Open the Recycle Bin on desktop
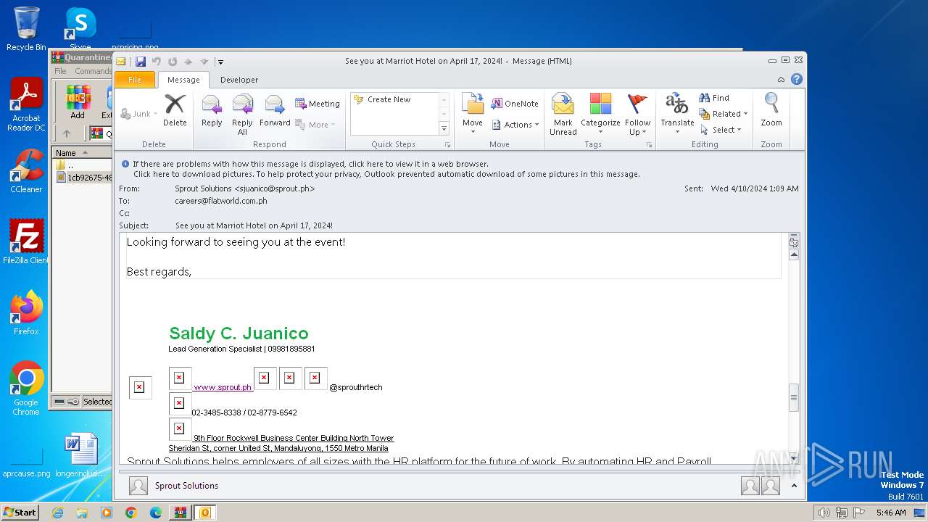Screen dimensions: 928x522 point(26,28)
